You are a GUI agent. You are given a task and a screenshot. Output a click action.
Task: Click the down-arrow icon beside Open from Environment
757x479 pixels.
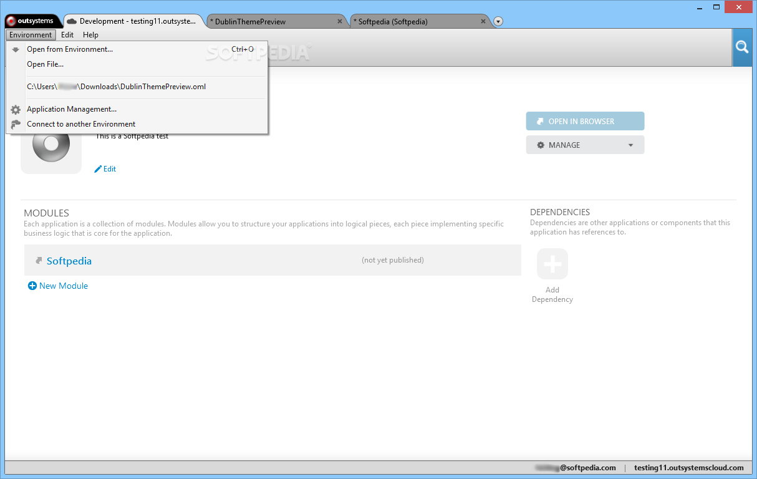click(16, 49)
